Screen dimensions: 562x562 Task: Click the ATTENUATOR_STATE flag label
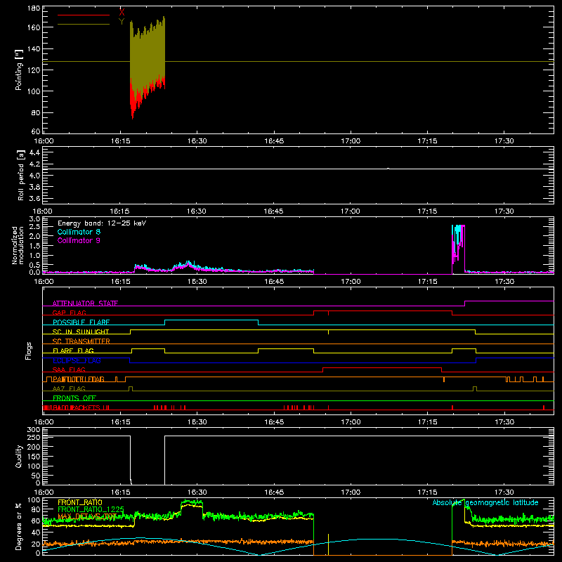point(85,303)
